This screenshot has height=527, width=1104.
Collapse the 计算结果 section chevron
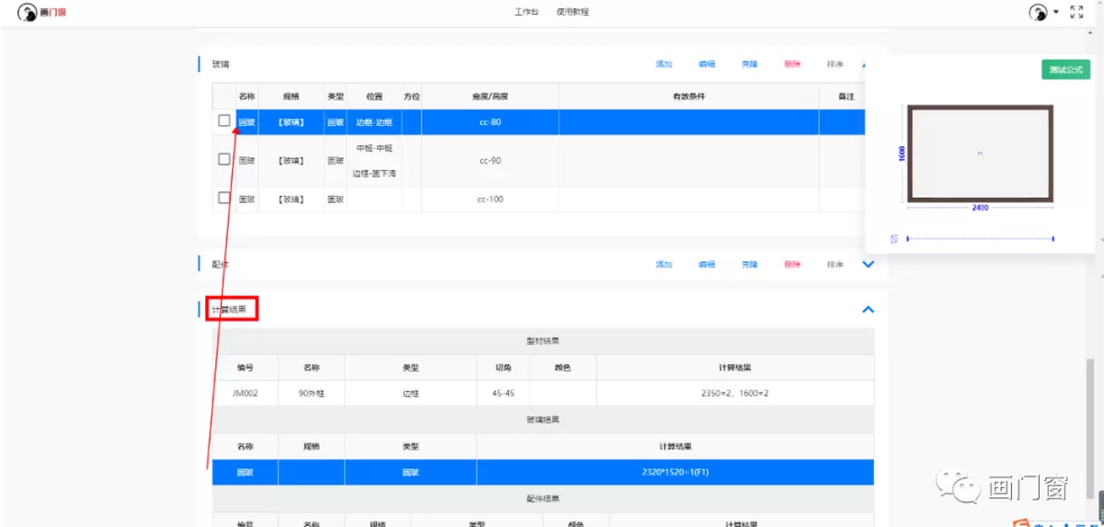coord(867,310)
